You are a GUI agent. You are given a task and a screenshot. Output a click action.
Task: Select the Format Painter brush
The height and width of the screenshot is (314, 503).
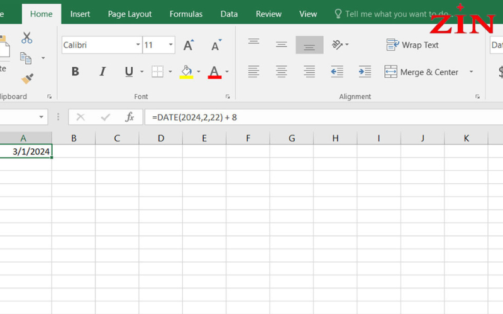[x=27, y=78]
